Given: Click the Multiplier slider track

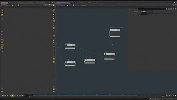Looking at the screenshot, I should (161, 14).
